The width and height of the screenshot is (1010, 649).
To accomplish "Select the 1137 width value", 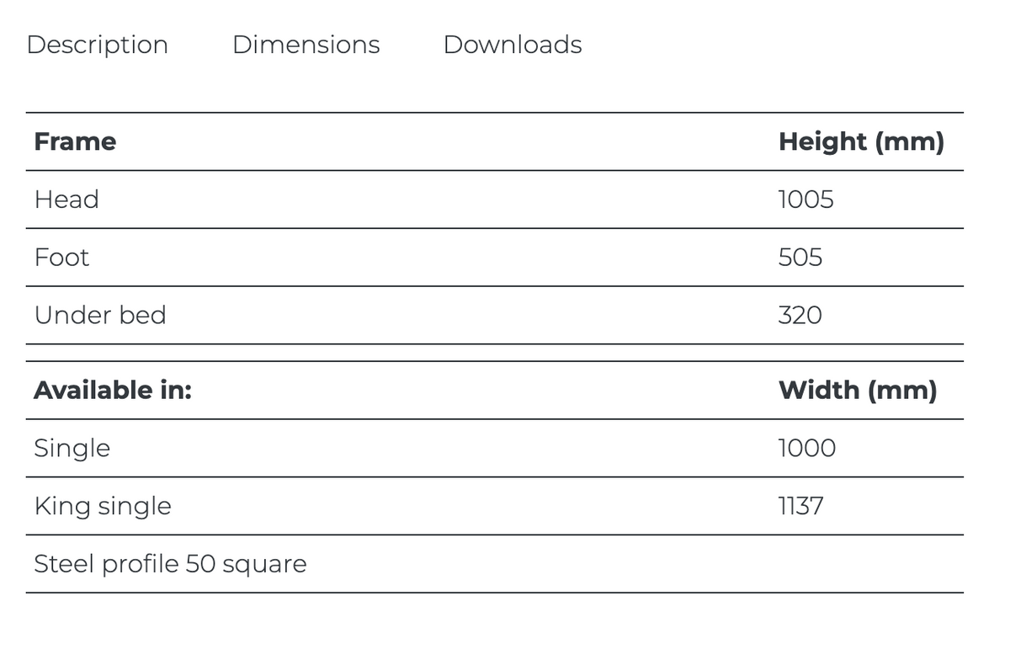I will pyautogui.click(x=800, y=506).
